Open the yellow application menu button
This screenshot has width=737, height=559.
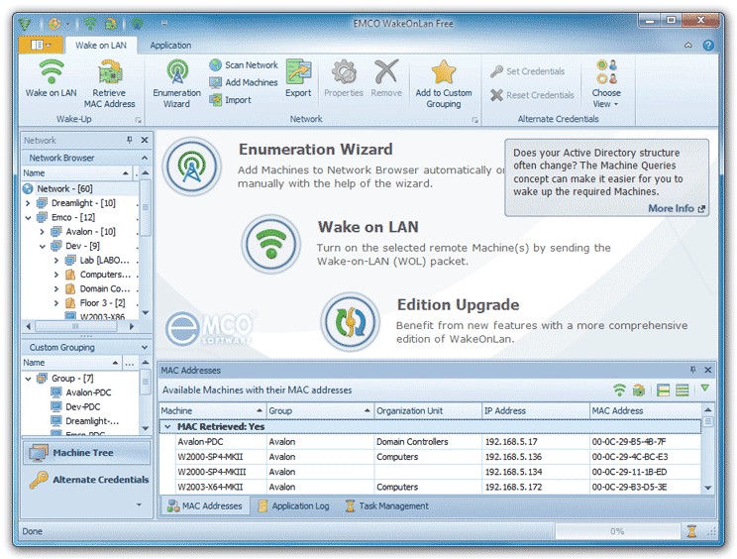pyautogui.click(x=41, y=45)
